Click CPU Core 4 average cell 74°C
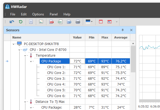 pos(121,84)
